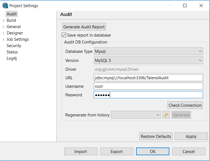The height and width of the screenshot is (161, 210).
Task: Open the MySQL Version dropdown
Action: [148, 61]
